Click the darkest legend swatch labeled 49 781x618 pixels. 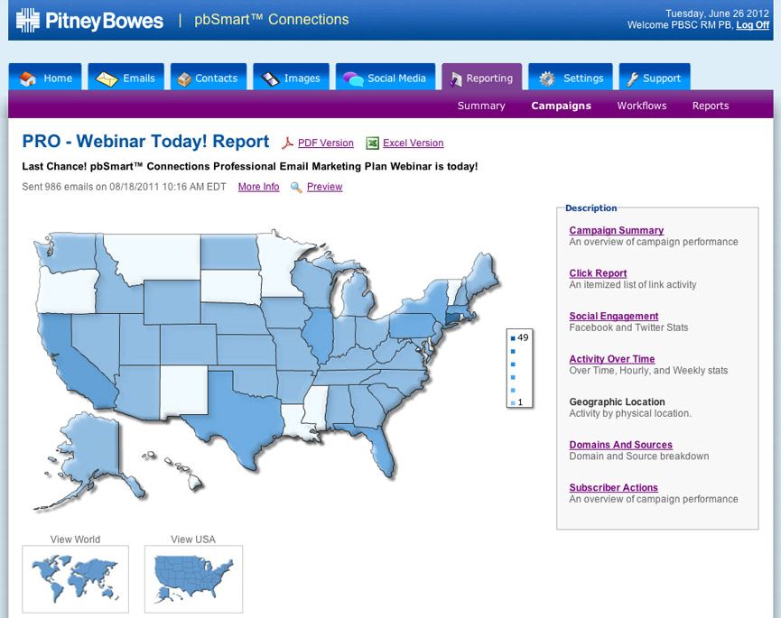coord(513,338)
